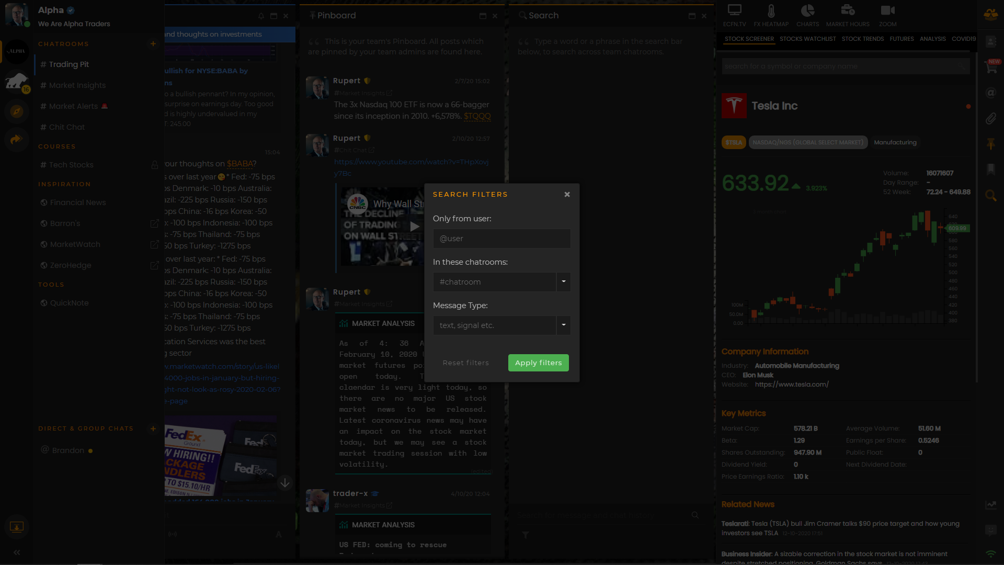
Task: Click the 'text, signal etc.' combo field
Action: (495, 325)
